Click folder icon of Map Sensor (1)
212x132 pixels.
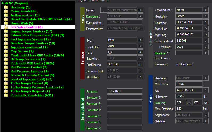(x=6, y=51)
